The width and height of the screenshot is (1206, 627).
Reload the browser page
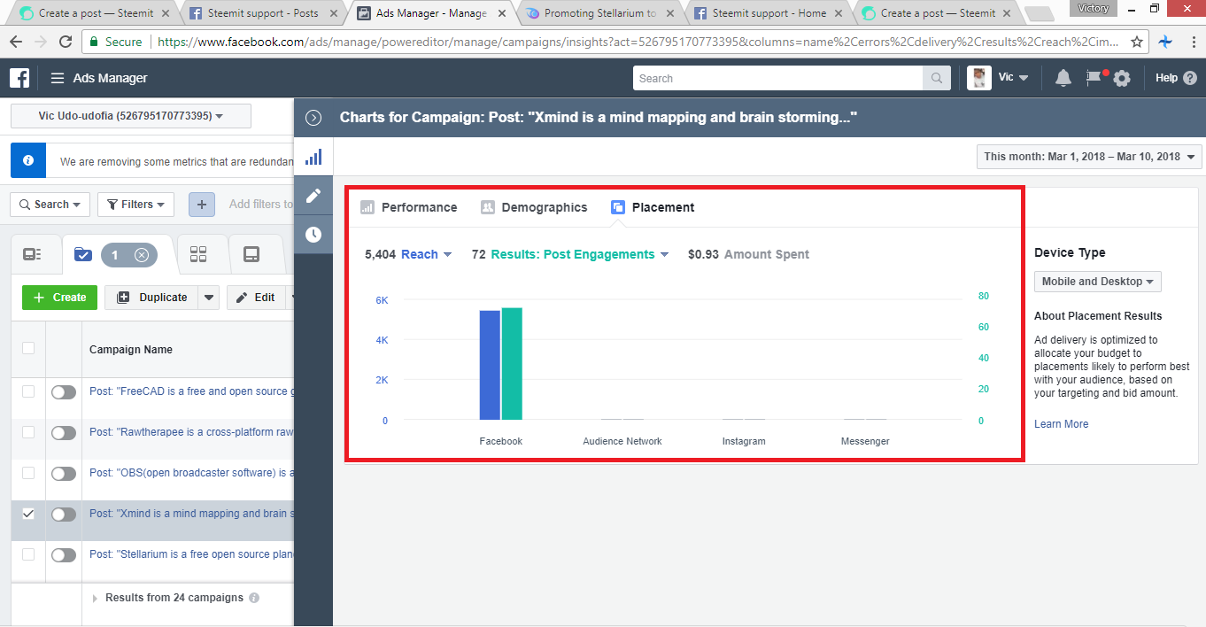click(66, 42)
